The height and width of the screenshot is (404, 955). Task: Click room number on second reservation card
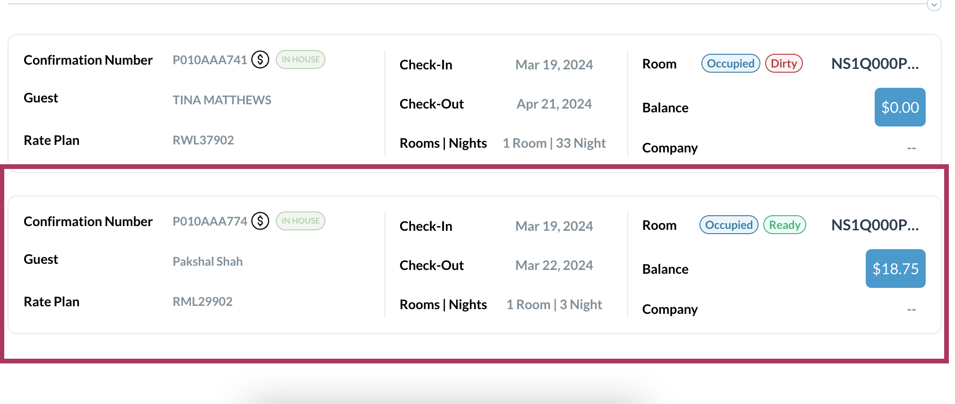tap(875, 225)
